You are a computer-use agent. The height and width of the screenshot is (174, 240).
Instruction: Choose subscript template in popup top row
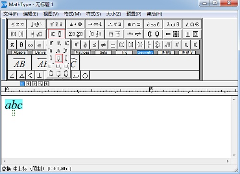(x=59, y=43)
